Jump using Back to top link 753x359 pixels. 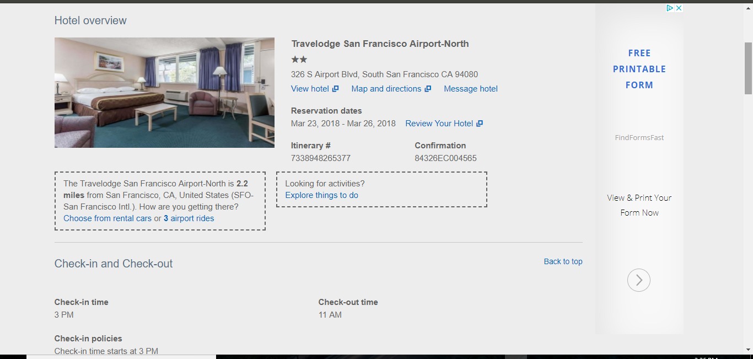click(x=563, y=261)
